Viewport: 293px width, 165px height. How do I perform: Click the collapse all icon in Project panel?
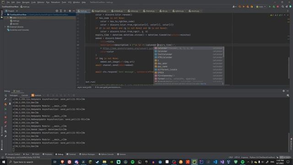pos(65,11)
